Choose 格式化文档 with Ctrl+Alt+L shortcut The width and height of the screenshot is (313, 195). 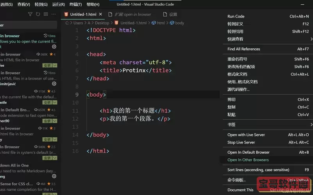268,74
